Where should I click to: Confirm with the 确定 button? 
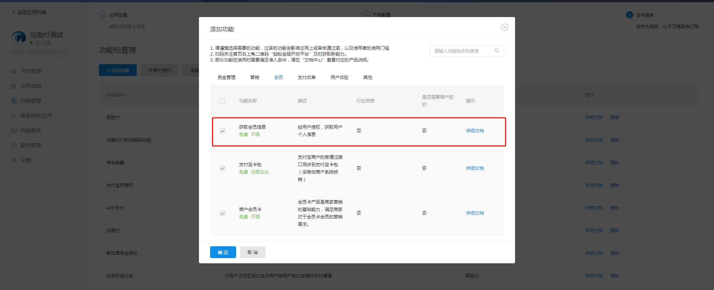[x=223, y=252]
